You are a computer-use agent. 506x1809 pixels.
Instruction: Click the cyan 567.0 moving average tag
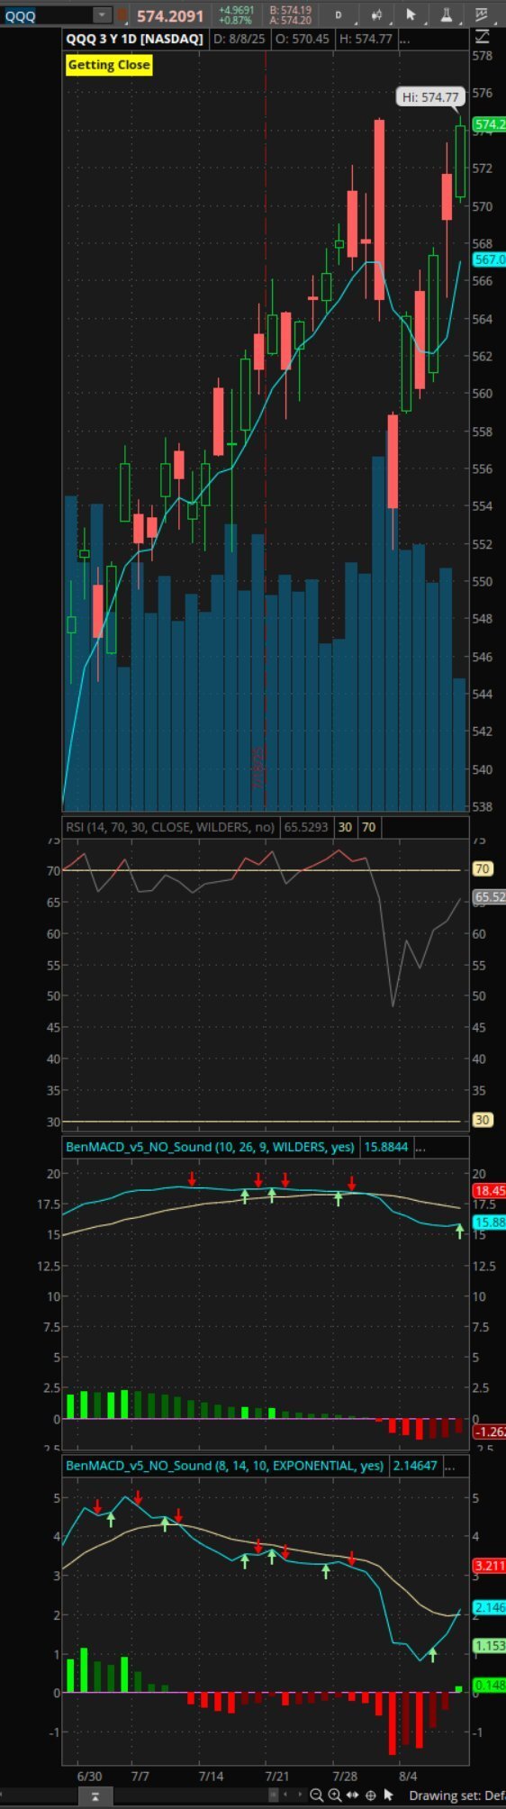click(490, 259)
